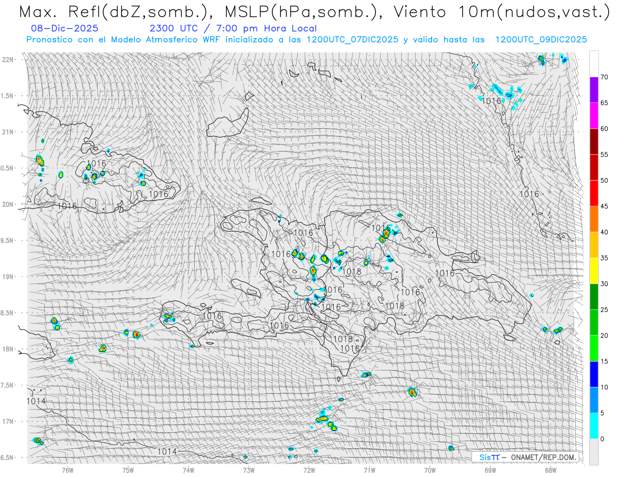
Task: Click the colorbar value '35'
Action: click(604, 258)
